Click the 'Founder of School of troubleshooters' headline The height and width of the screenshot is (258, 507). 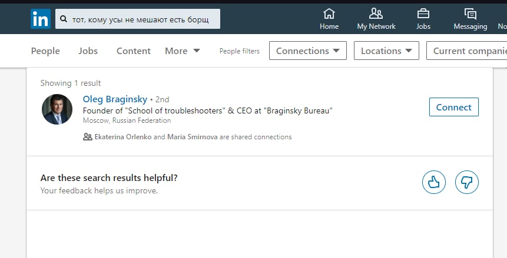click(x=208, y=110)
